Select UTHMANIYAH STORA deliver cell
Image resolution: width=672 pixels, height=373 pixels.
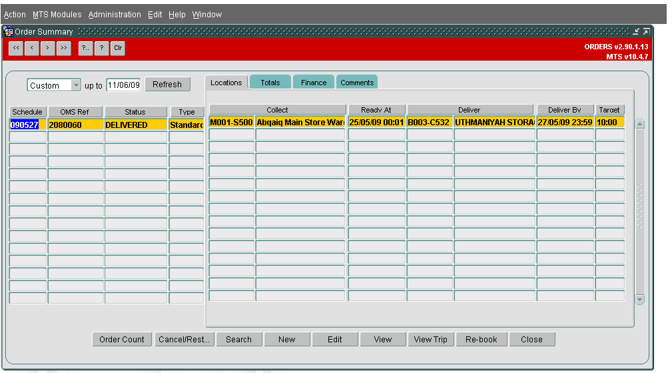[495, 122]
